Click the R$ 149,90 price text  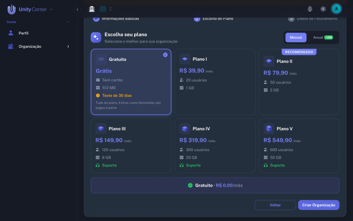(x=109, y=140)
